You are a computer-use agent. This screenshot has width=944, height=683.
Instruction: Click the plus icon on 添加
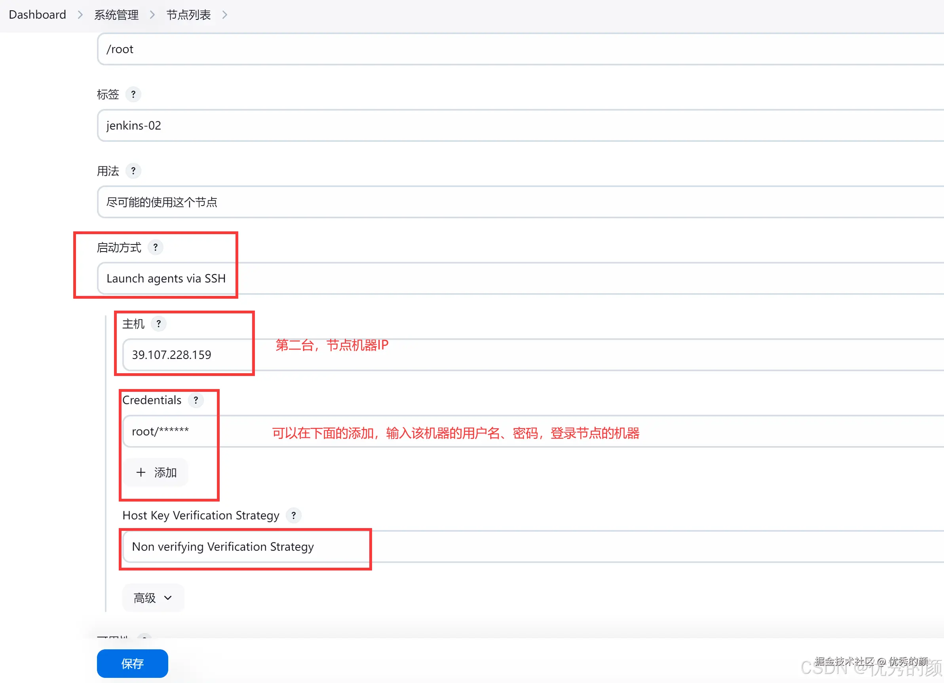[140, 472]
